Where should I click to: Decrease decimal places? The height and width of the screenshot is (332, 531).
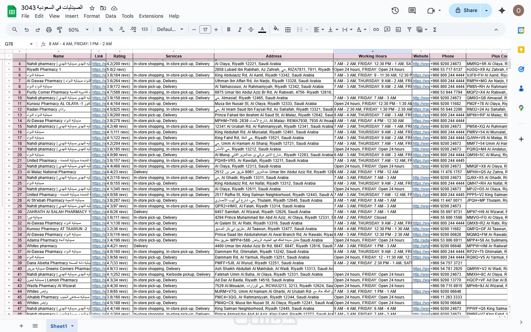click(122, 29)
